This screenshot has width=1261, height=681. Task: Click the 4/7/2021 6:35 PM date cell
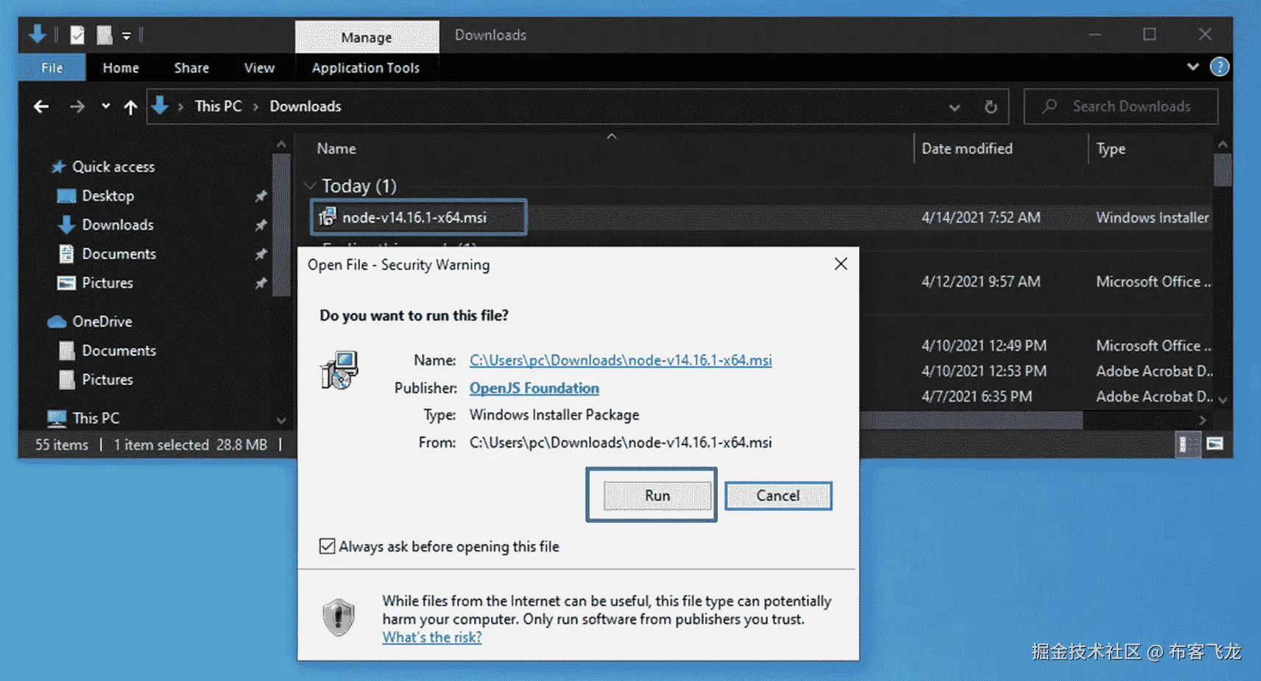click(977, 396)
